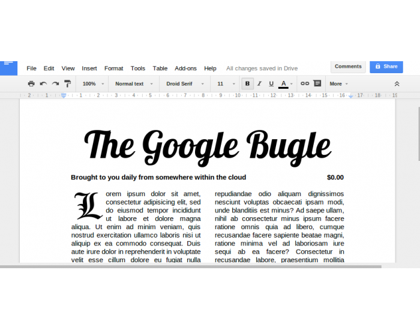Click the blue Share button

(386, 67)
